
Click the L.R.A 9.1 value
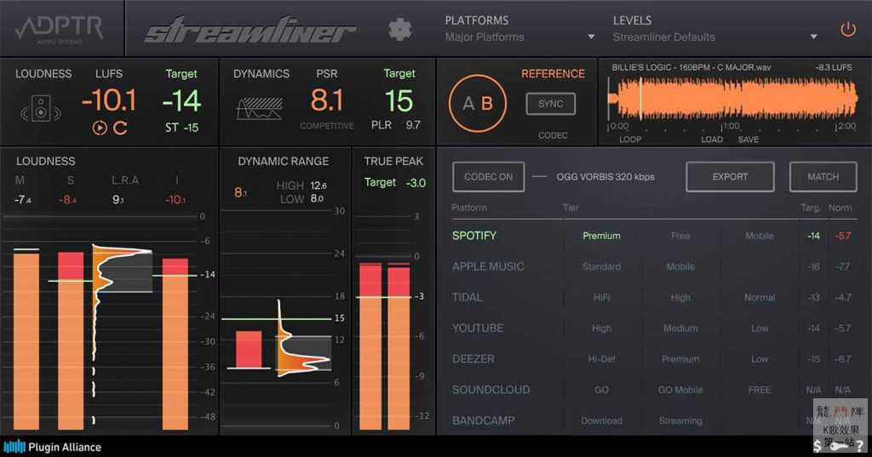pos(118,200)
